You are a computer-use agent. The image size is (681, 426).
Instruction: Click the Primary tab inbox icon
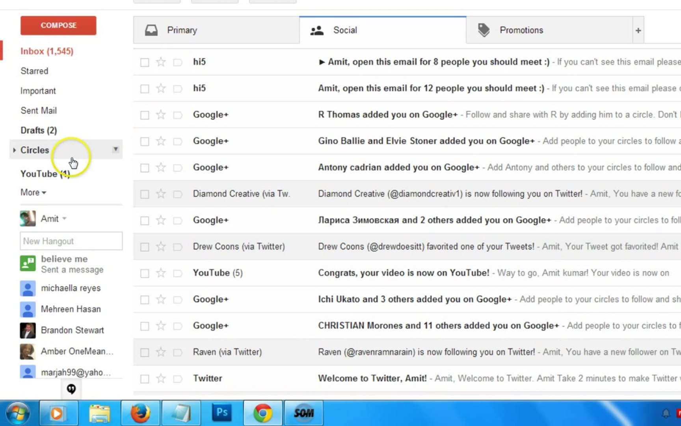click(152, 30)
